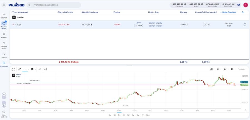Image resolution: width=250 pixels, height=120 pixels.
Task: Select the 1H time range
Action: click(114, 115)
